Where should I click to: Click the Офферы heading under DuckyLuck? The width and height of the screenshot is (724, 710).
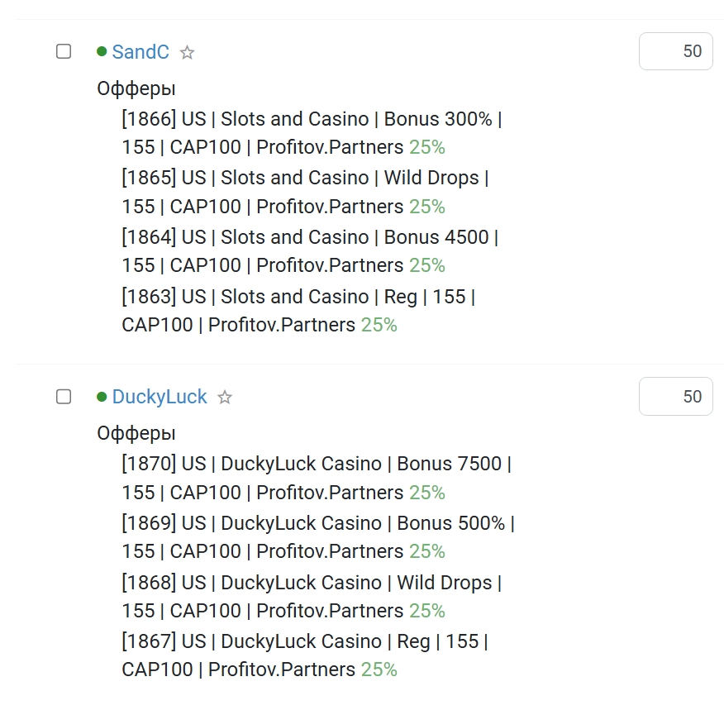[136, 433]
